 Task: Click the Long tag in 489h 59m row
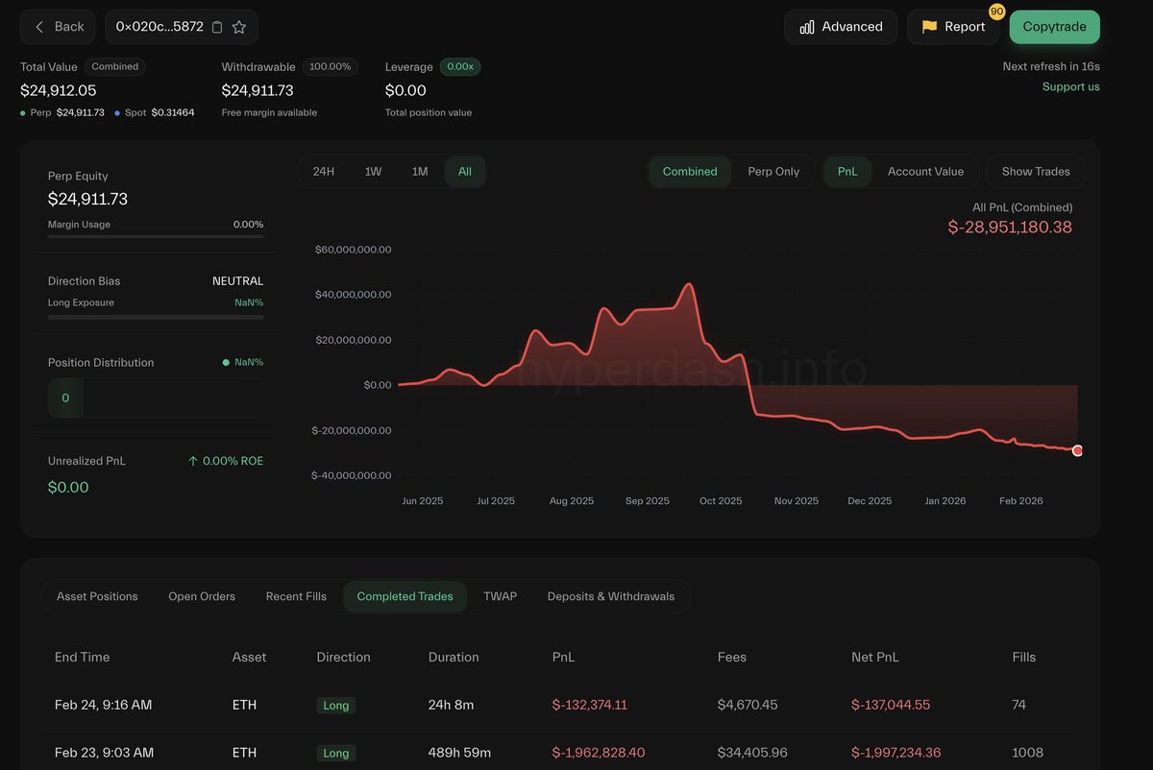[336, 754]
